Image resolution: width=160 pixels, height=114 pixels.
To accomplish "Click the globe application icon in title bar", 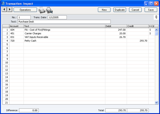I will pos(3,3).
